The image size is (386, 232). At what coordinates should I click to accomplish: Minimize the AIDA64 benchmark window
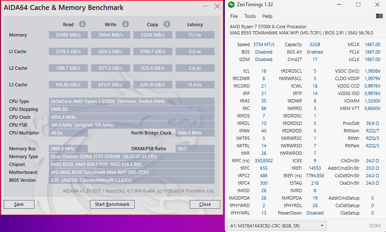coord(205,6)
